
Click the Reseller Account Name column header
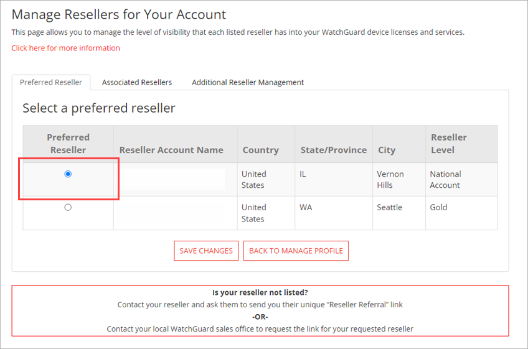tap(171, 150)
